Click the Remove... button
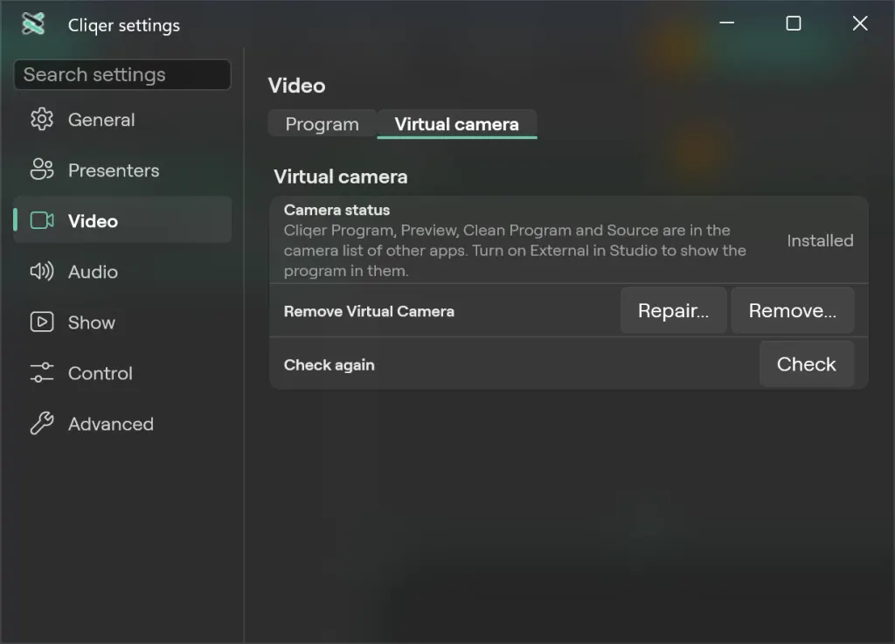 792,310
